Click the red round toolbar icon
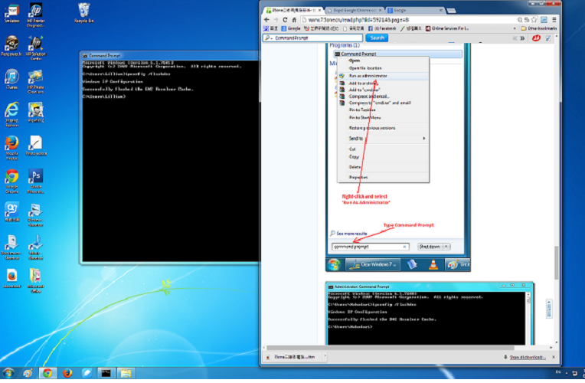This screenshot has height=383, width=585. pos(536,38)
